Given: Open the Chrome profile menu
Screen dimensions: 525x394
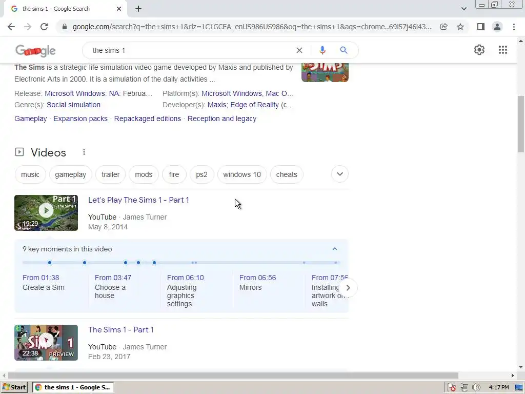Looking at the screenshot, I should [497, 27].
